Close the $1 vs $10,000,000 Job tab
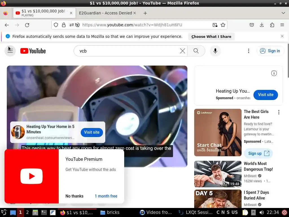Screen dimensions: 289x217 (x=71, y=13)
